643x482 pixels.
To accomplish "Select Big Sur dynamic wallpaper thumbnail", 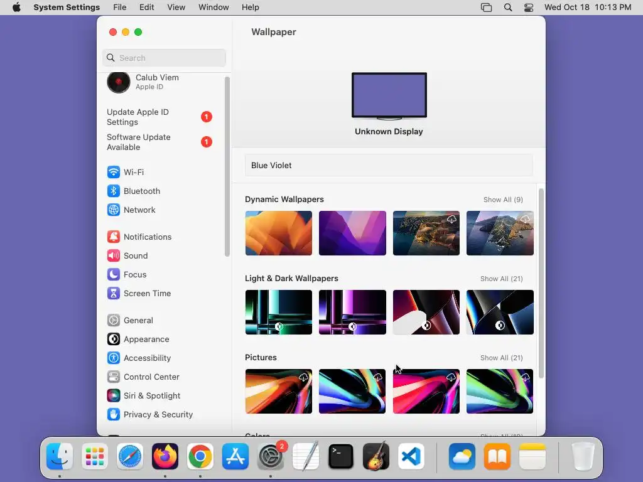I will point(426,233).
